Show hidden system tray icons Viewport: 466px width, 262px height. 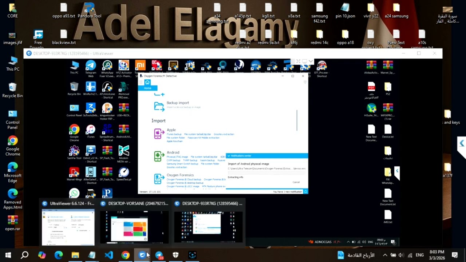point(385,255)
